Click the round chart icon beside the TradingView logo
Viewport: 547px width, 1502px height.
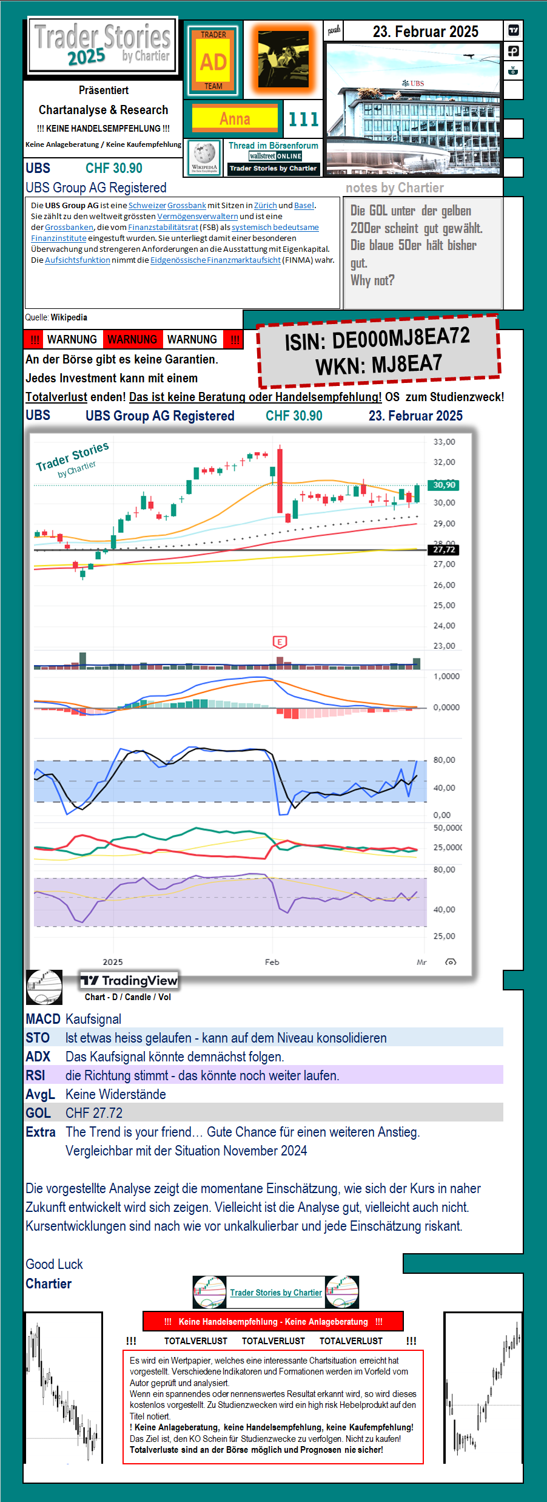click(x=44, y=987)
